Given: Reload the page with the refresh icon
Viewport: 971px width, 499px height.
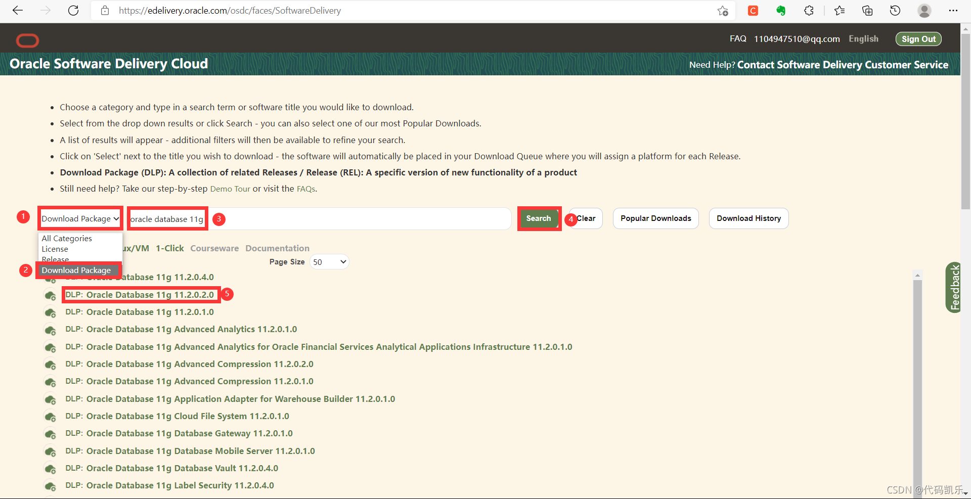Looking at the screenshot, I should 73,11.
